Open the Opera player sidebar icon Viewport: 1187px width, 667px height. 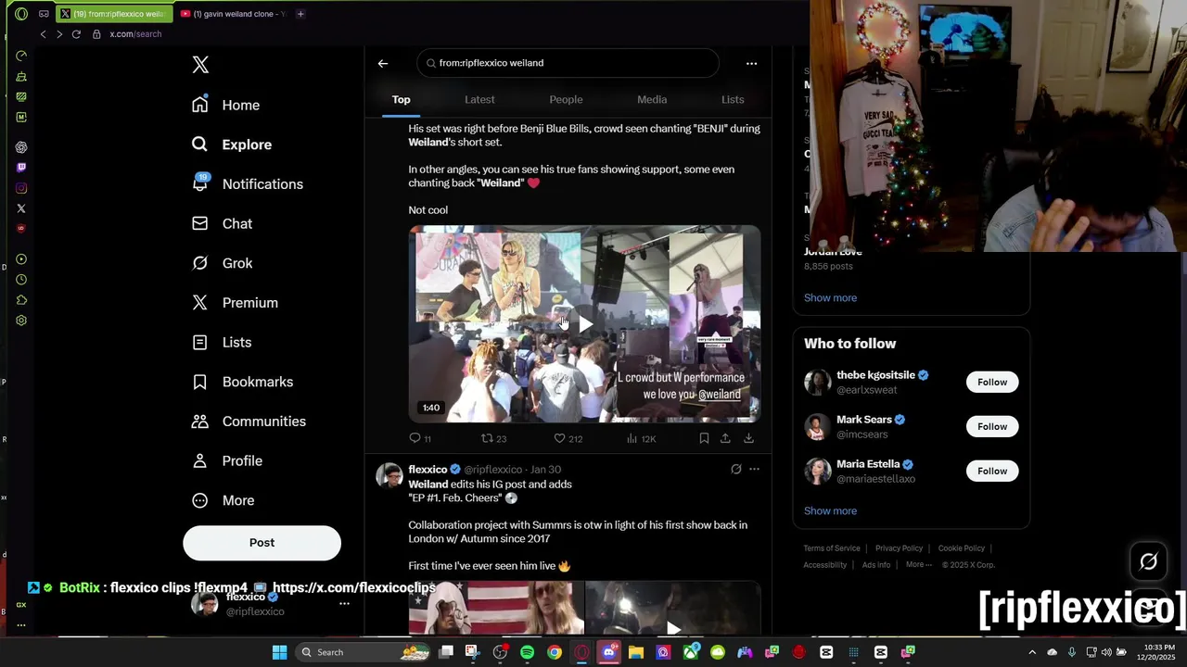[x=21, y=259]
